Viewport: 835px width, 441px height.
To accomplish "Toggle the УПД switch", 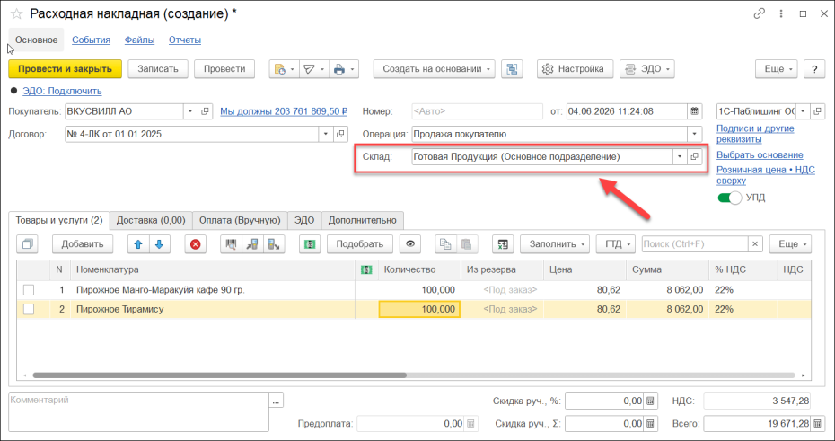I will click(730, 198).
